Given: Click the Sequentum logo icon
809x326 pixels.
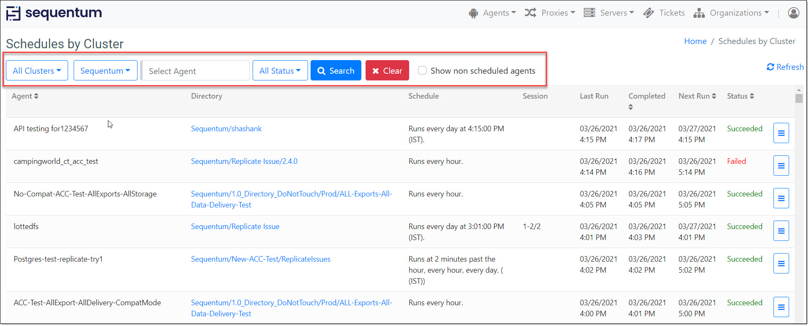Looking at the screenshot, I should click(13, 13).
